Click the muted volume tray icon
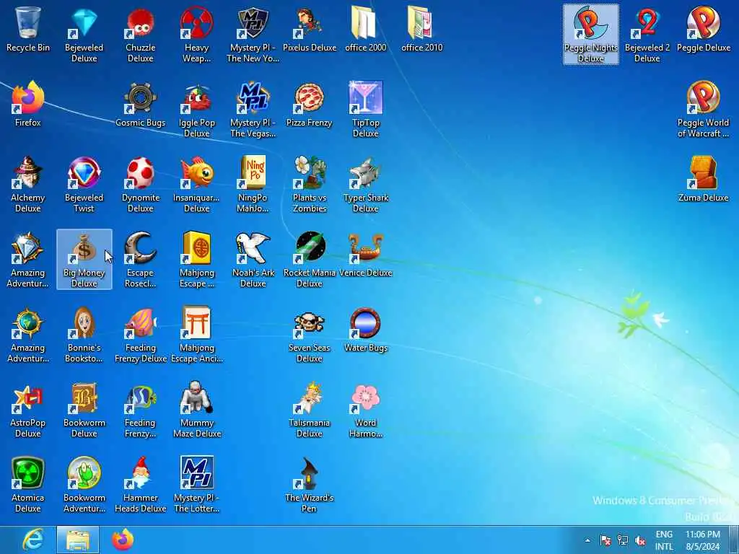 coord(640,540)
